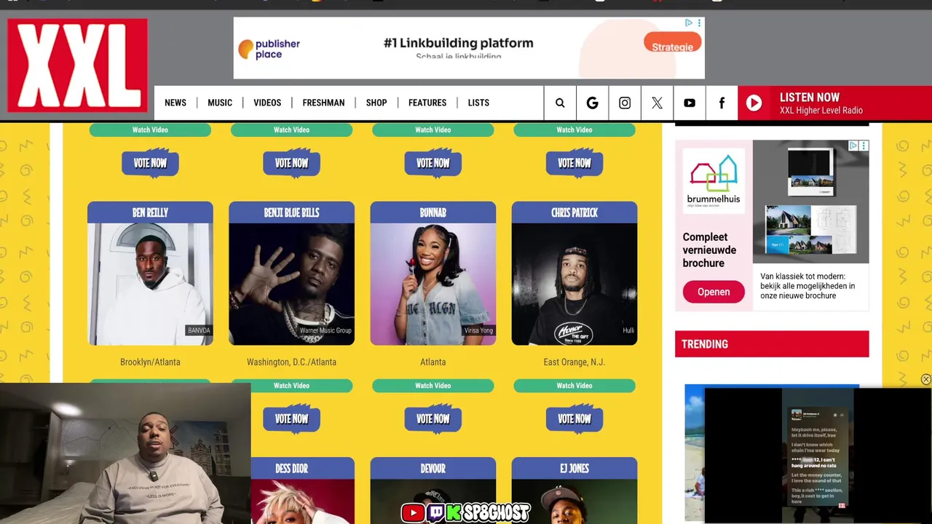Vote now for Bunnab
932x524 pixels.
[433, 418]
